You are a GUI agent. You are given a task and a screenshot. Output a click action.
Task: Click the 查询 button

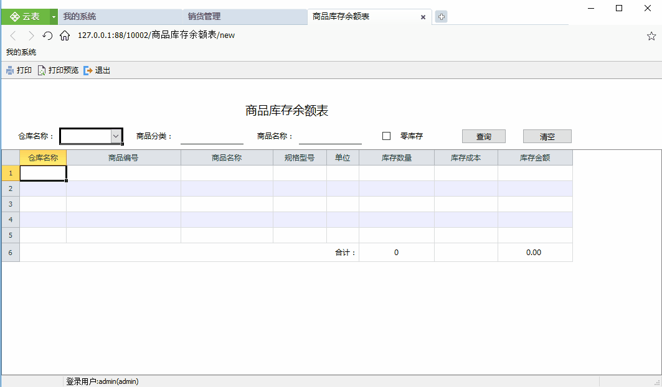(483, 136)
